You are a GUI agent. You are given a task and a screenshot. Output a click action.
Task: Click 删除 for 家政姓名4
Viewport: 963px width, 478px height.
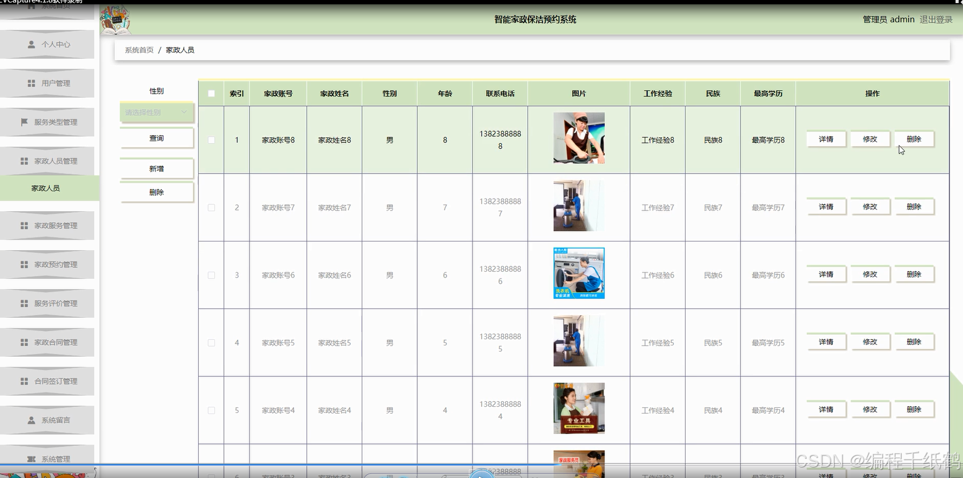point(914,409)
